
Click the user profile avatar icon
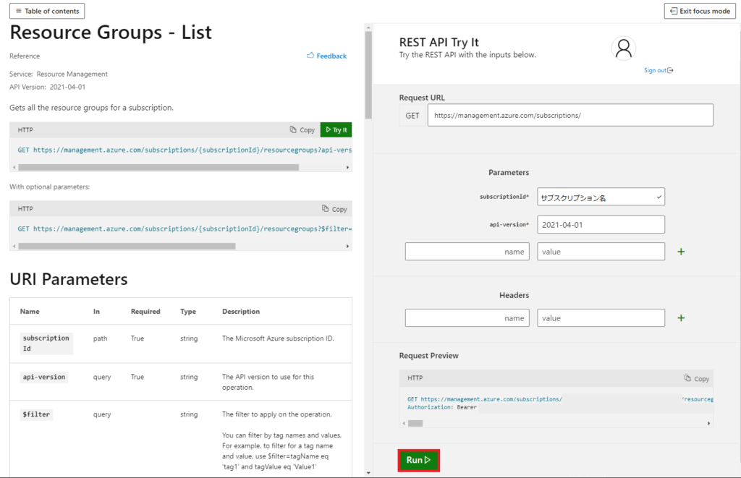[x=623, y=48]
